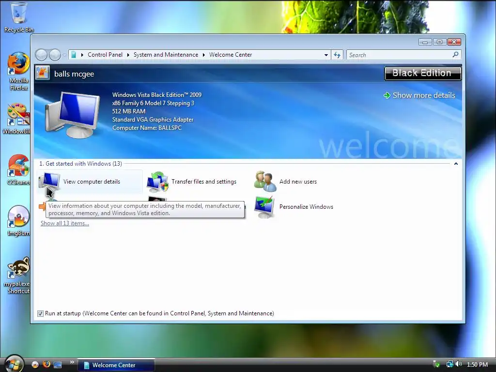Click inside the Search input field

pos(399,55)
